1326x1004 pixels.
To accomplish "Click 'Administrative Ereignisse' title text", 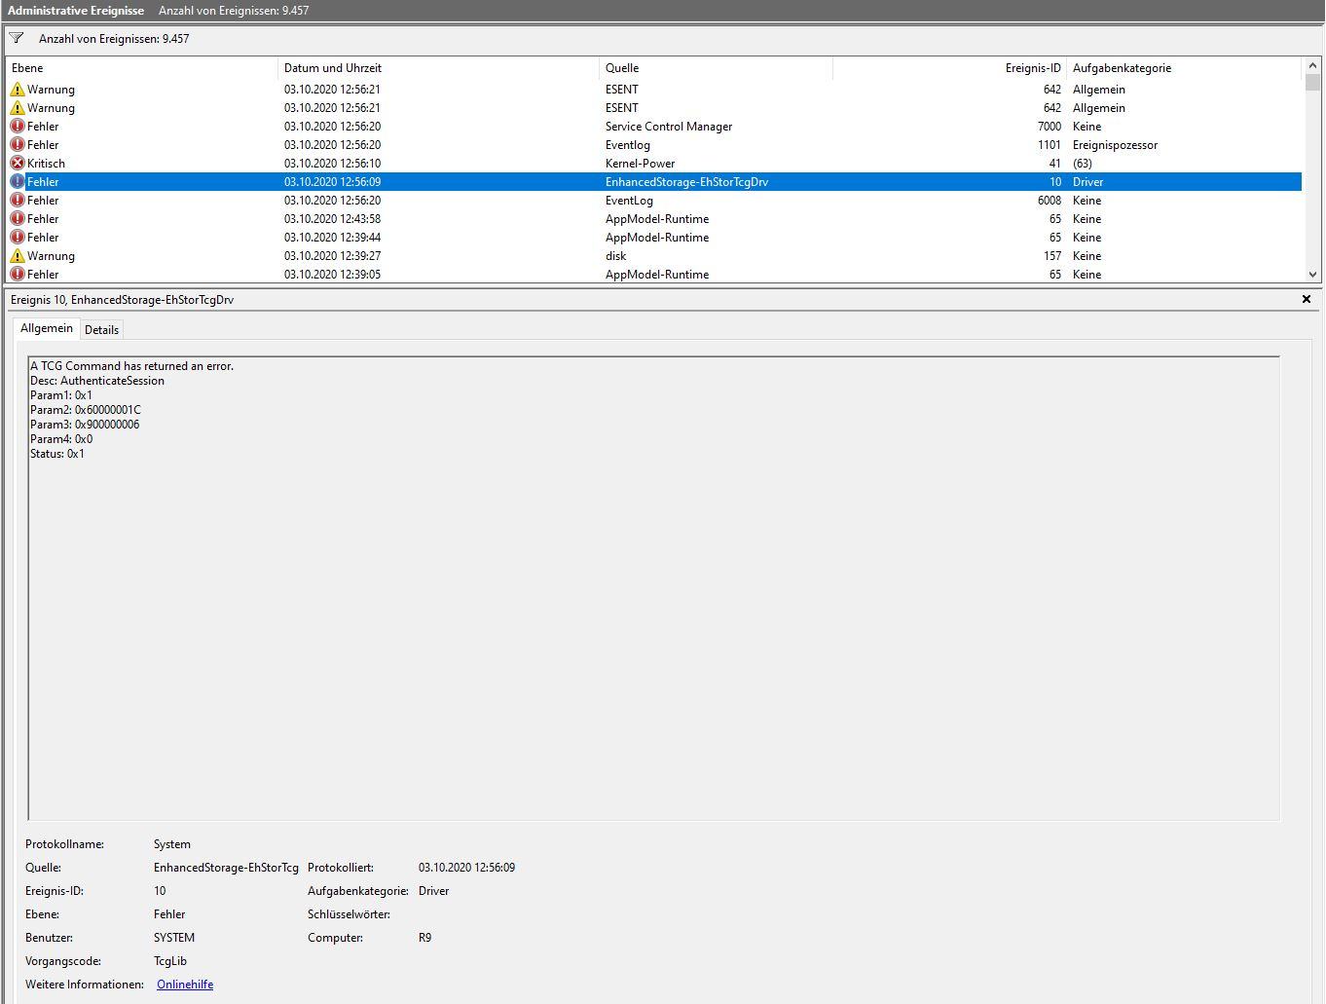I will (x=76, y=11).
